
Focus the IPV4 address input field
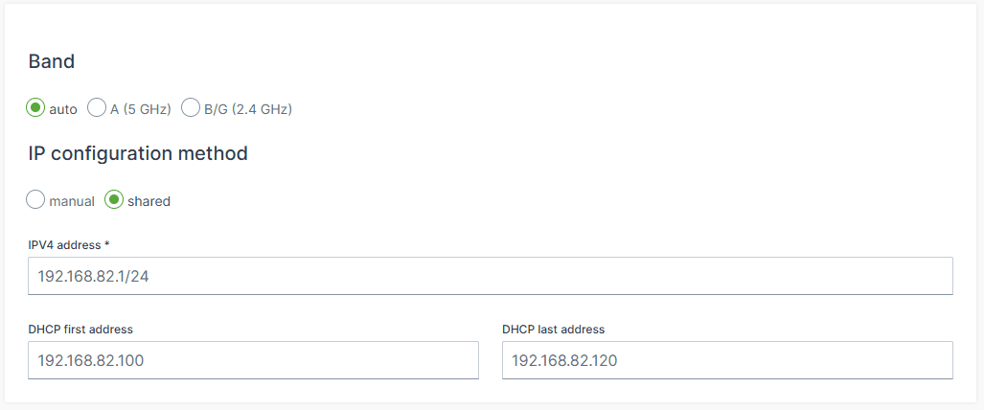pos(491,276)
